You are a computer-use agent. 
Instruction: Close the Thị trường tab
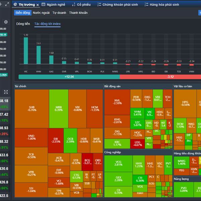[38, 5]
